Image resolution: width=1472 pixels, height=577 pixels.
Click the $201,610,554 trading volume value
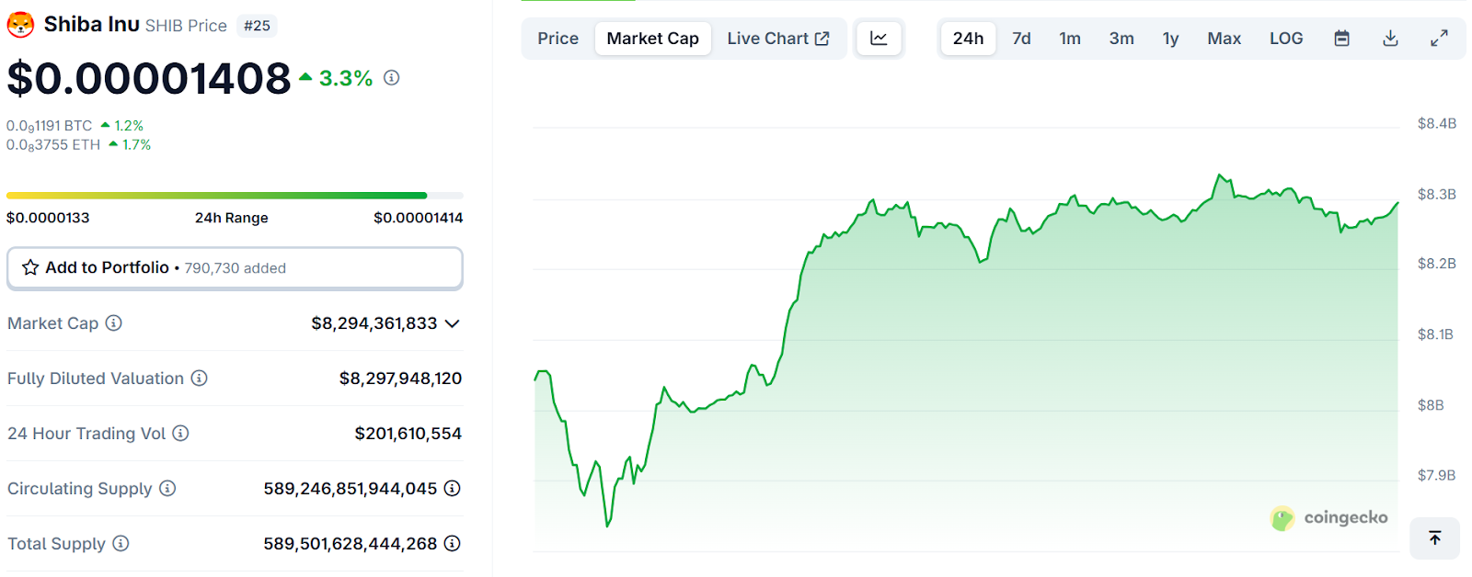coord(408,434)
